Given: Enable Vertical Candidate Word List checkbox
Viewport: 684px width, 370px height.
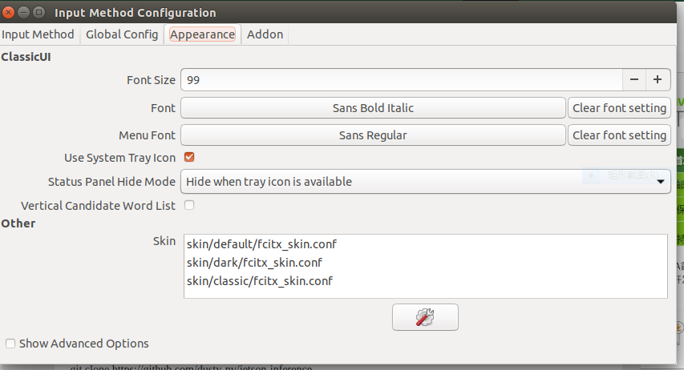Looking at the screenshot, I should pyautogui.click(x=189, y=205).
